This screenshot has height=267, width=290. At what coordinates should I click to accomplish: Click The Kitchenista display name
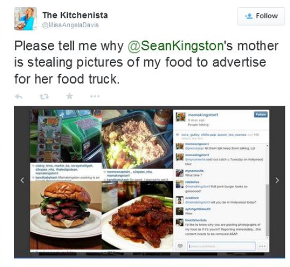coord(75,15)
